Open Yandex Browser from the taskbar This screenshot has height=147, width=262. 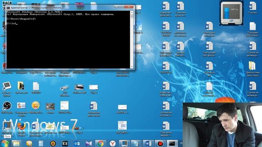pyautogui.click(x=113, y=143)
